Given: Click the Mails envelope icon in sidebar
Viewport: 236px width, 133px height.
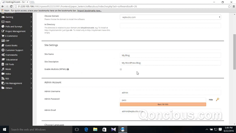Looking at the screenshot, I should pos(3,22).
